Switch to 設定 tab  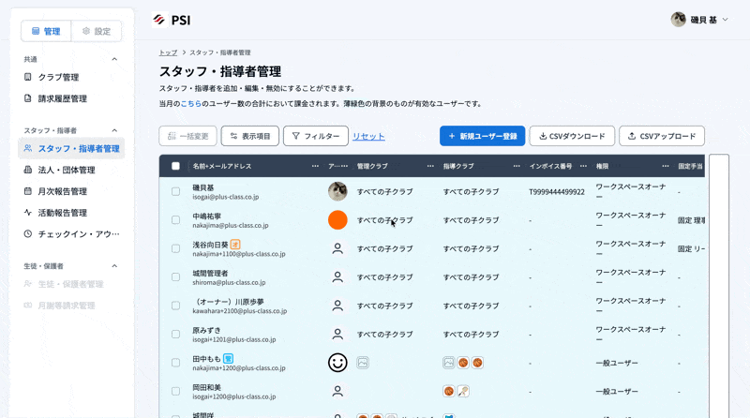click(97, 31)
